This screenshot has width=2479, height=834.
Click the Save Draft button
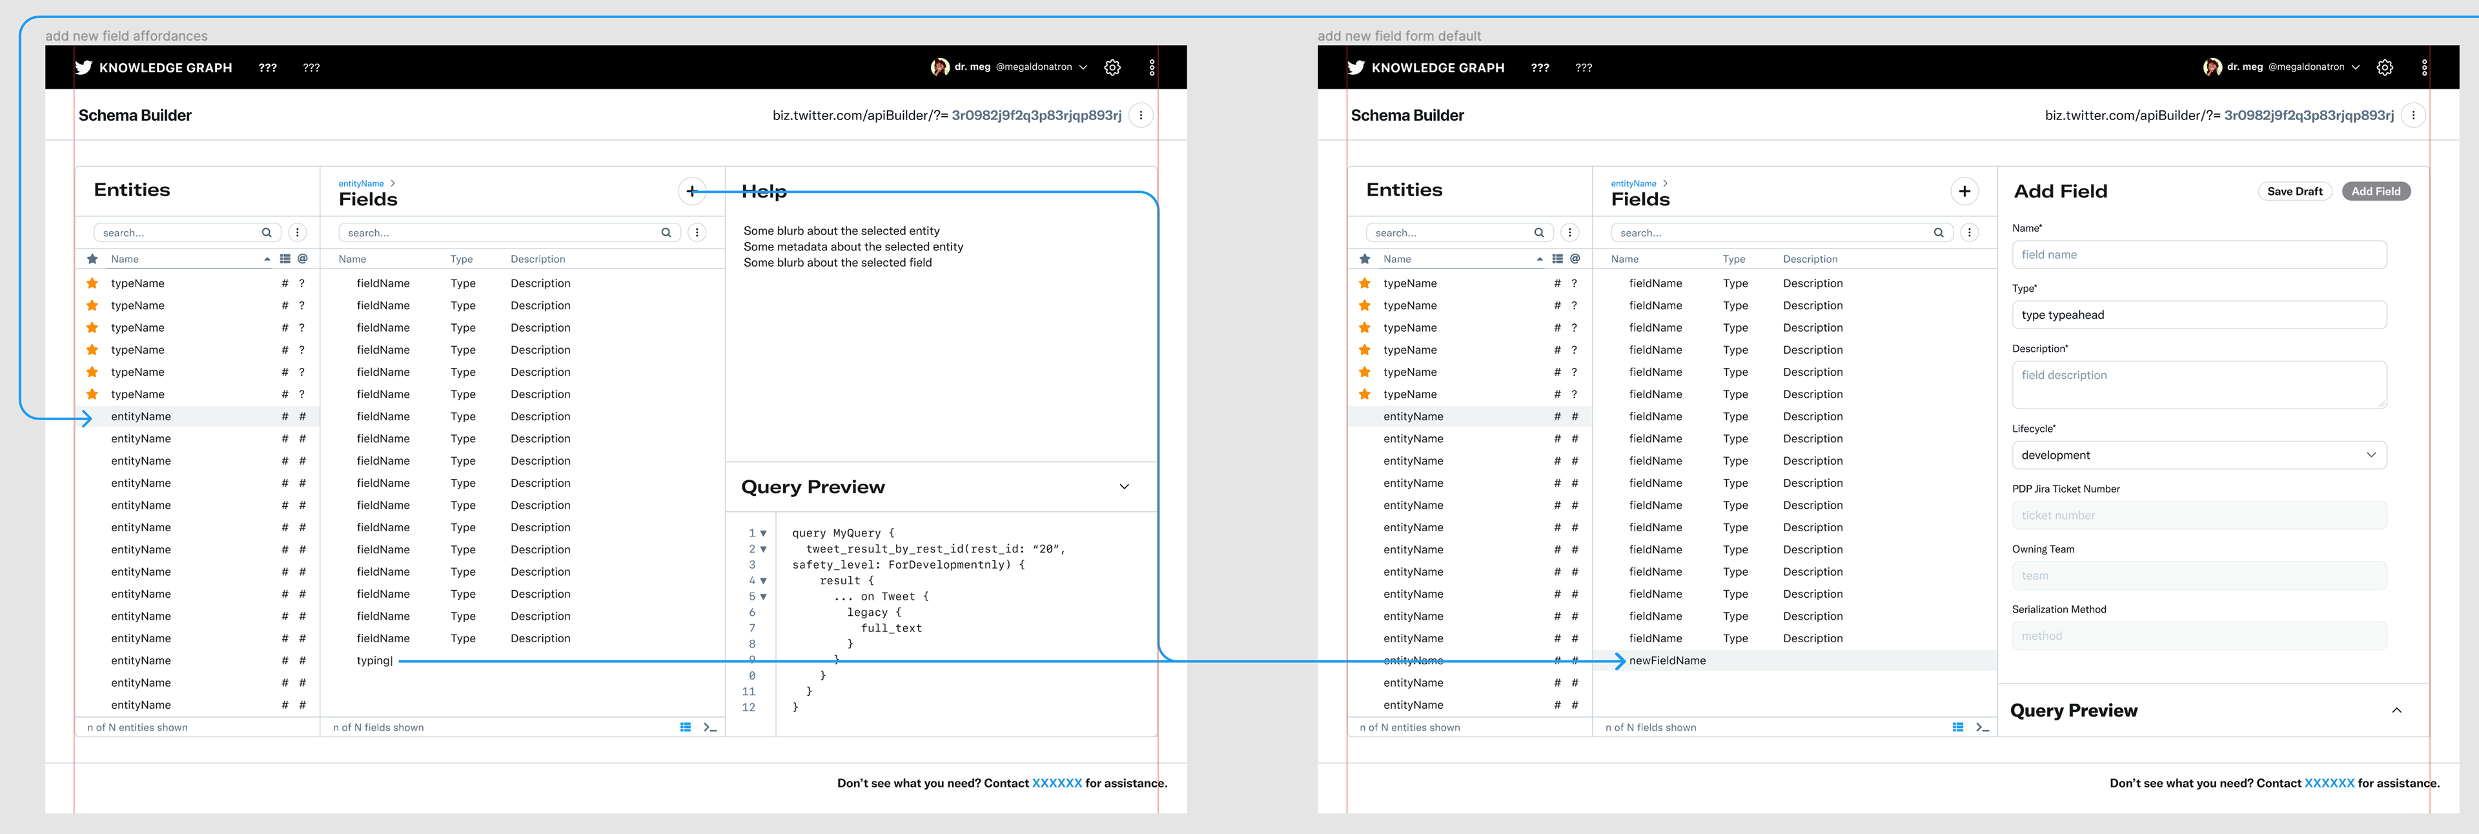2294,192
